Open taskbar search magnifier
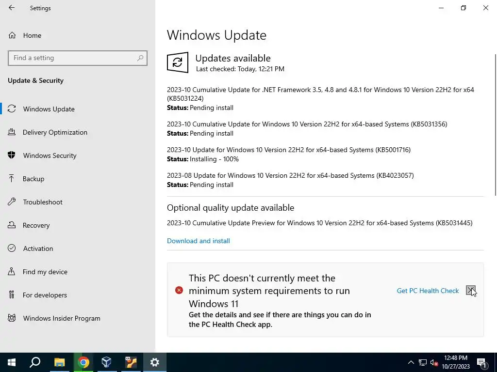The height and width of the screenshot is (372, 497). 35,362
